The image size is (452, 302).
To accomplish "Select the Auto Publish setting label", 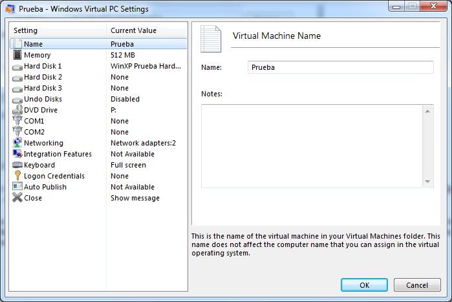I will click(x=45, y=187).
